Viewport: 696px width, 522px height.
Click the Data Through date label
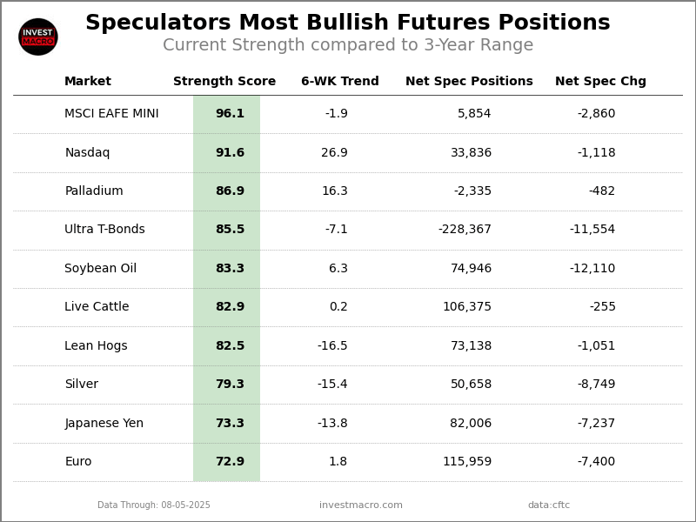(x=154, y=505)
